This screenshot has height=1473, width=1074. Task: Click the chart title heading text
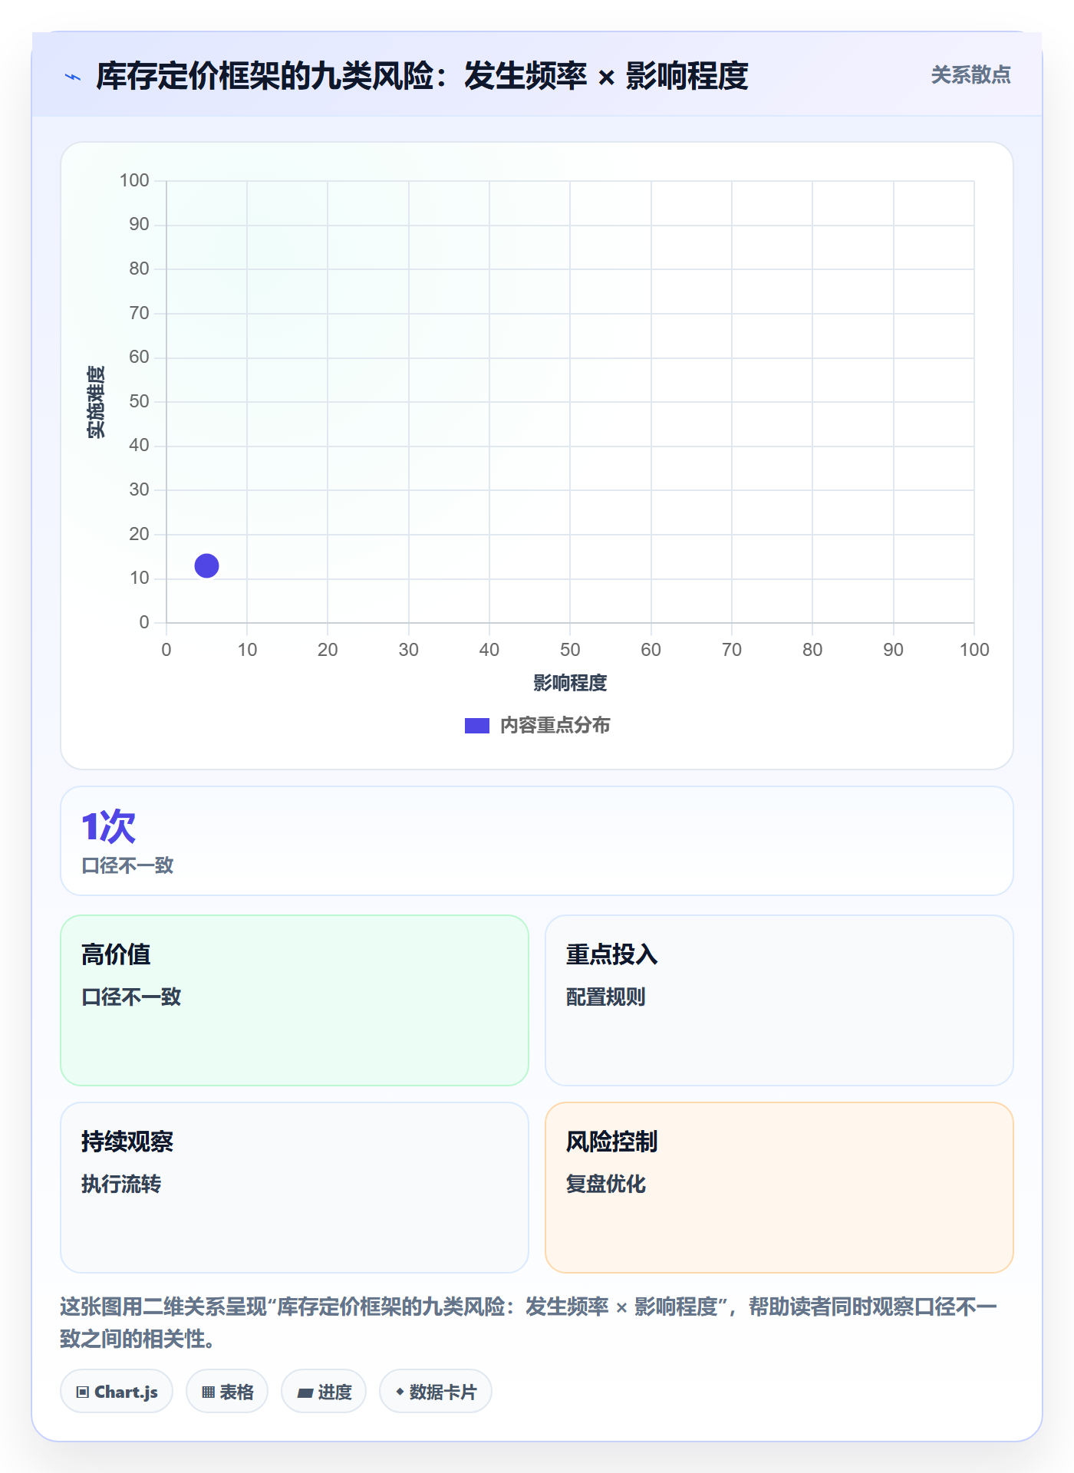(x=422, y=76)
